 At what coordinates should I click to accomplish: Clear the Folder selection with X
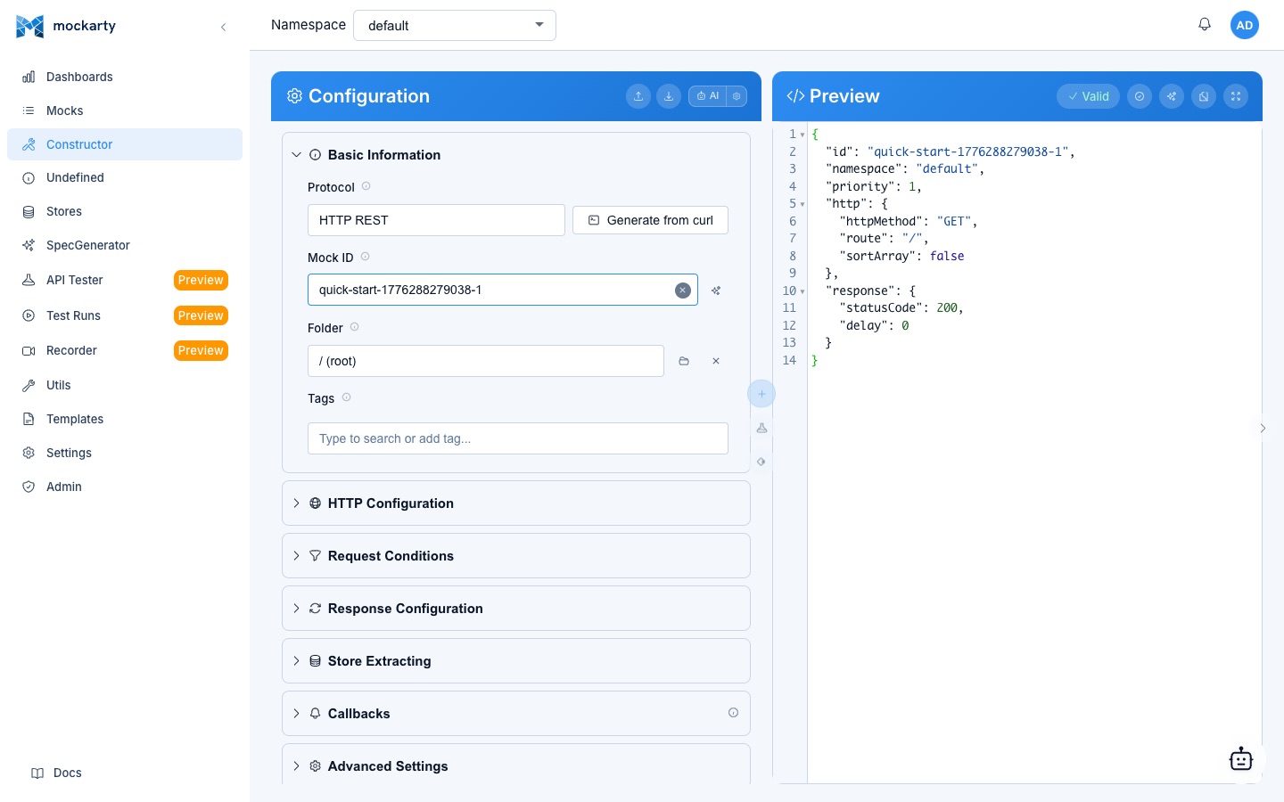(x=716, y=361)
